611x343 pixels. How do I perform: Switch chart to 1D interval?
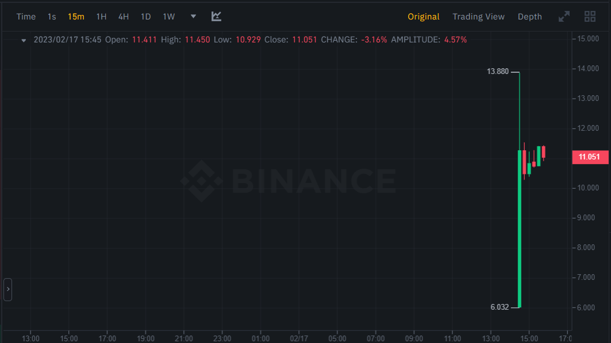point(146,17)
